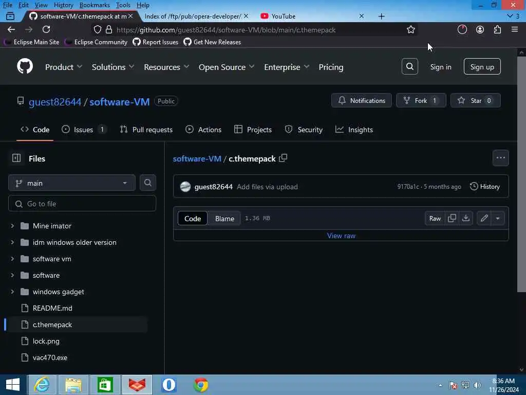Click the pencil edit file icon
526x395 pixels.
(484, 218)
